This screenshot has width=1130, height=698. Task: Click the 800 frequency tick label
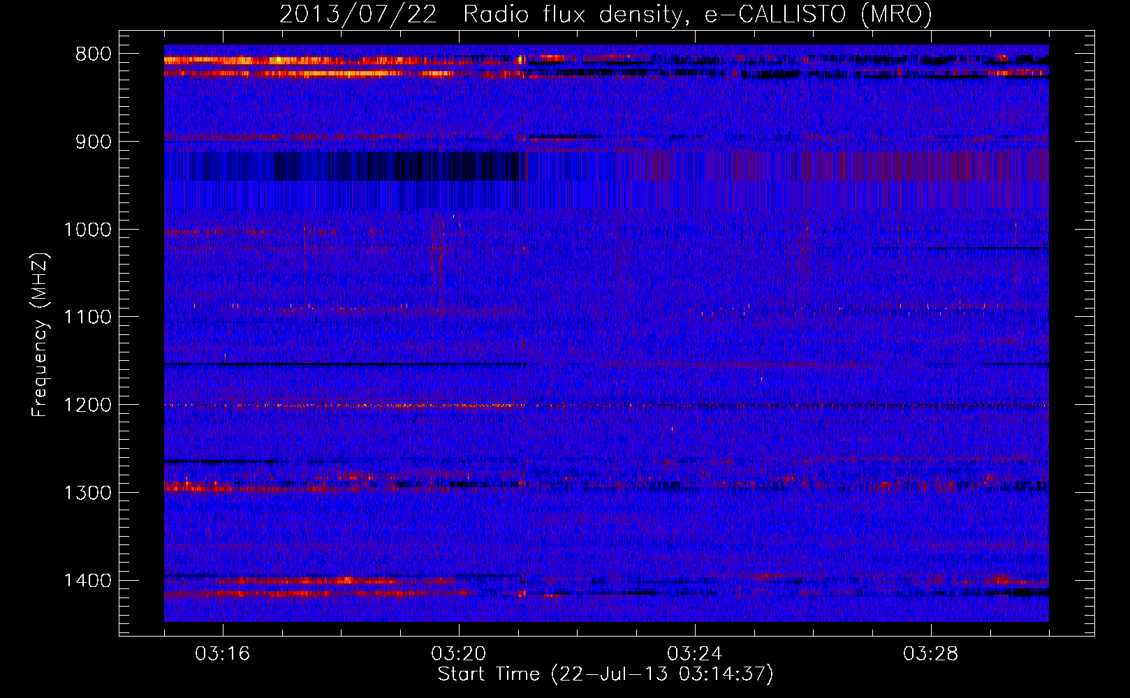(94, 54)
